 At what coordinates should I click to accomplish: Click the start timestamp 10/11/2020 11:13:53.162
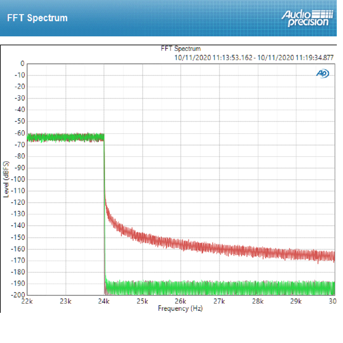(213, 58)
